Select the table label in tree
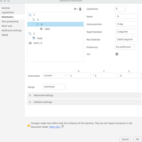 point(47,29)
